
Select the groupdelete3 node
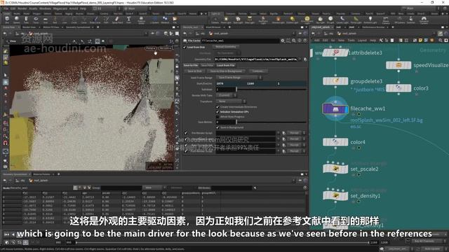pos(335,81)
